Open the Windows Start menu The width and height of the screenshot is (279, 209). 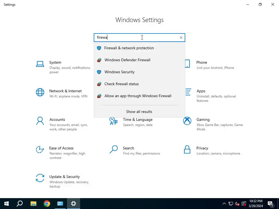coord(7,204)
